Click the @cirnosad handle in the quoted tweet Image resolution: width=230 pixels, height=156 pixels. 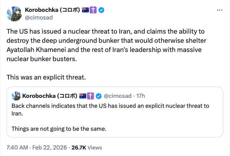pos(117,95)
